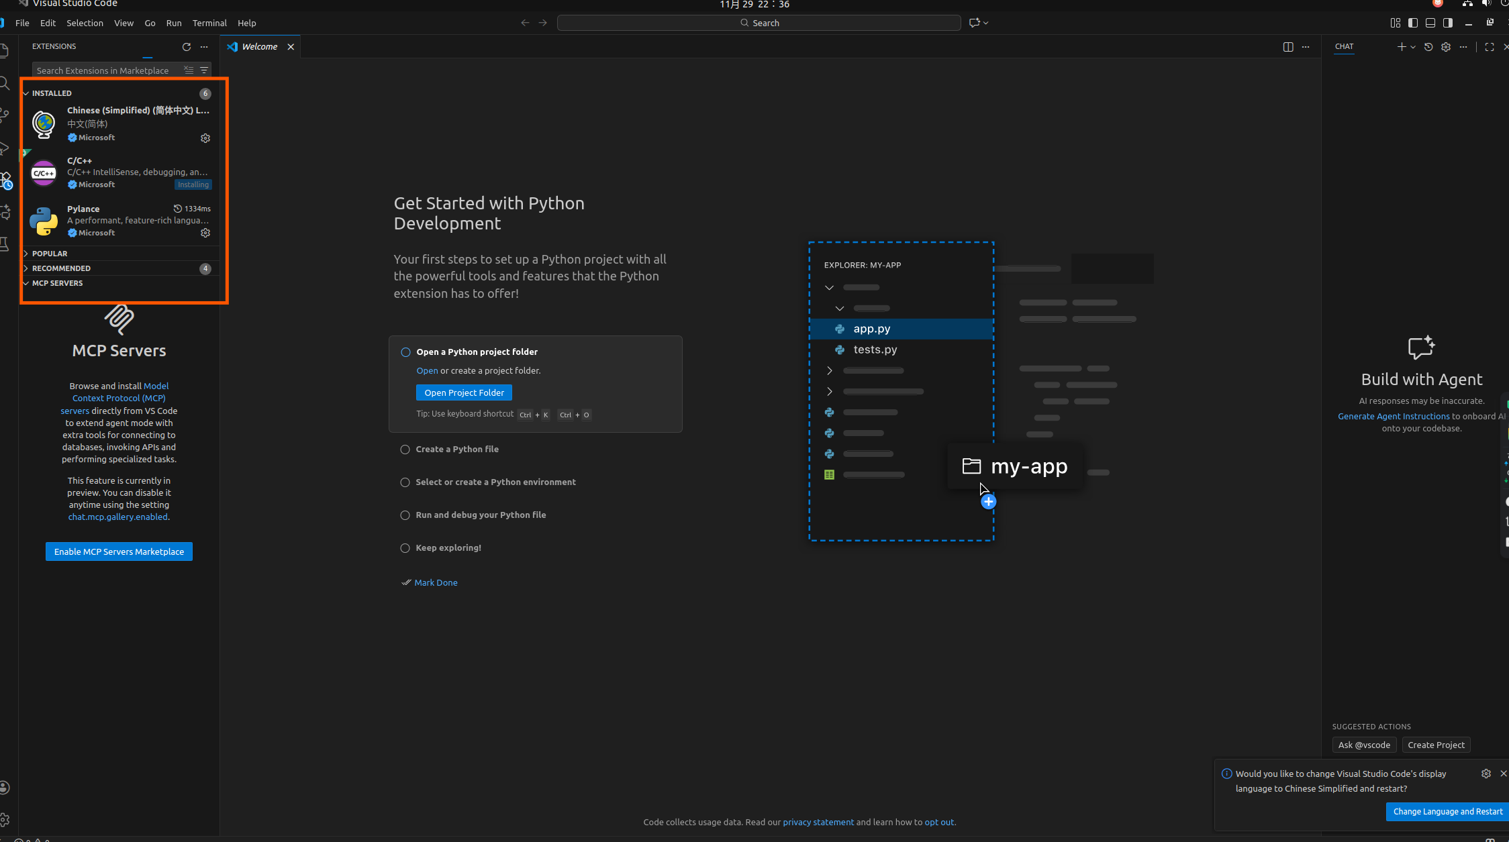Refresh the extensions list
Image resolution: width=1509 pixels, height=842 pixels.
coord(187,47)
